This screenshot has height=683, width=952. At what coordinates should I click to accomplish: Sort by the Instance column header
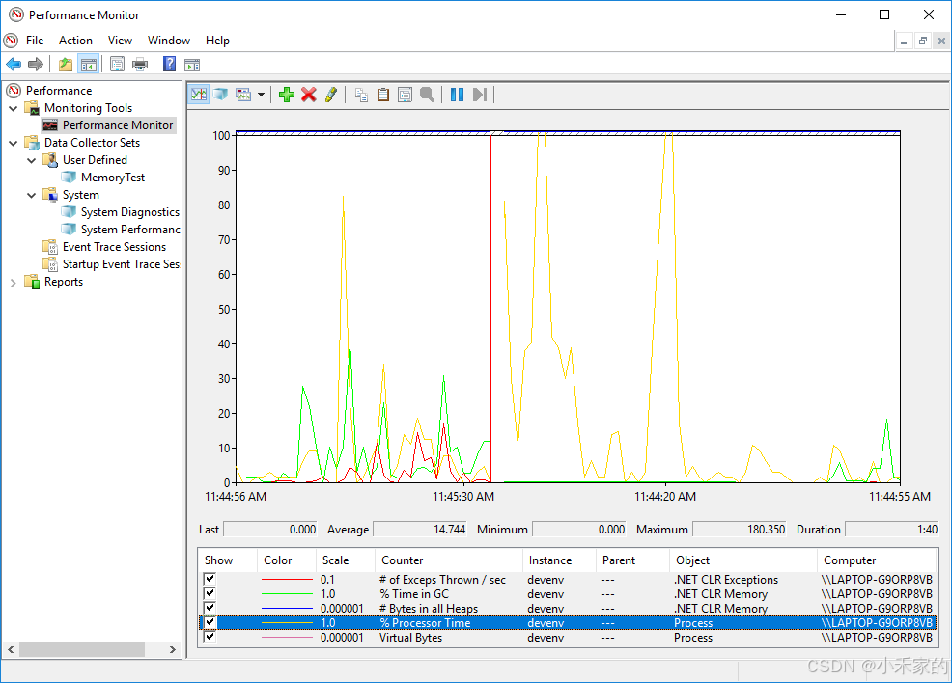[x=560, y=560]
